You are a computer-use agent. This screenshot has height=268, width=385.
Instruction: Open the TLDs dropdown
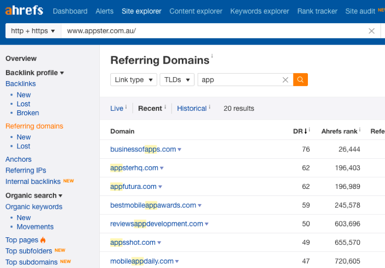pyautogui.click(x=177, y=80)
